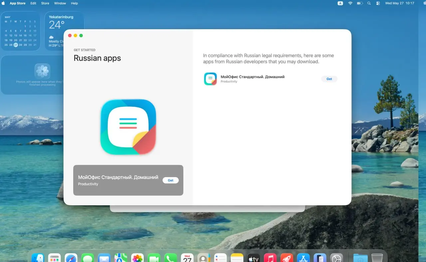The height and width of the screenshot is (262, 426).
Task: Open the Phone app from the Dock
Action: click(171, 258)
